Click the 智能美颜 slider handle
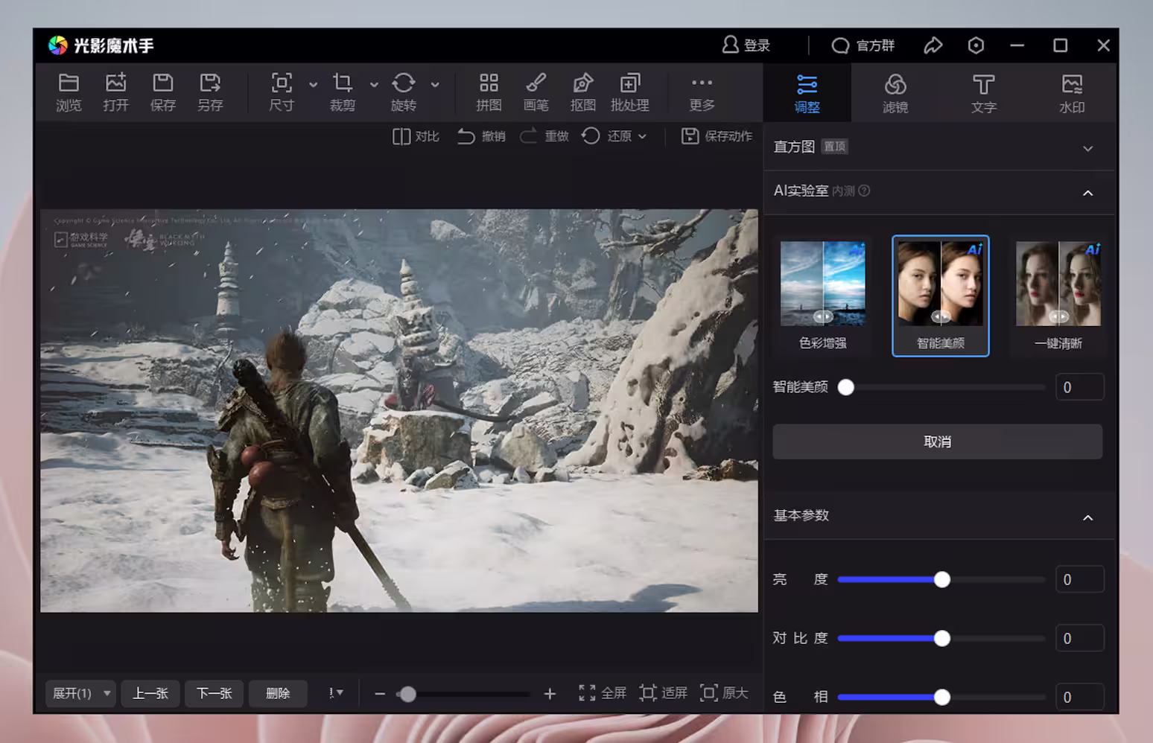Screen dimensions: 1153x743 coord(846,387)
